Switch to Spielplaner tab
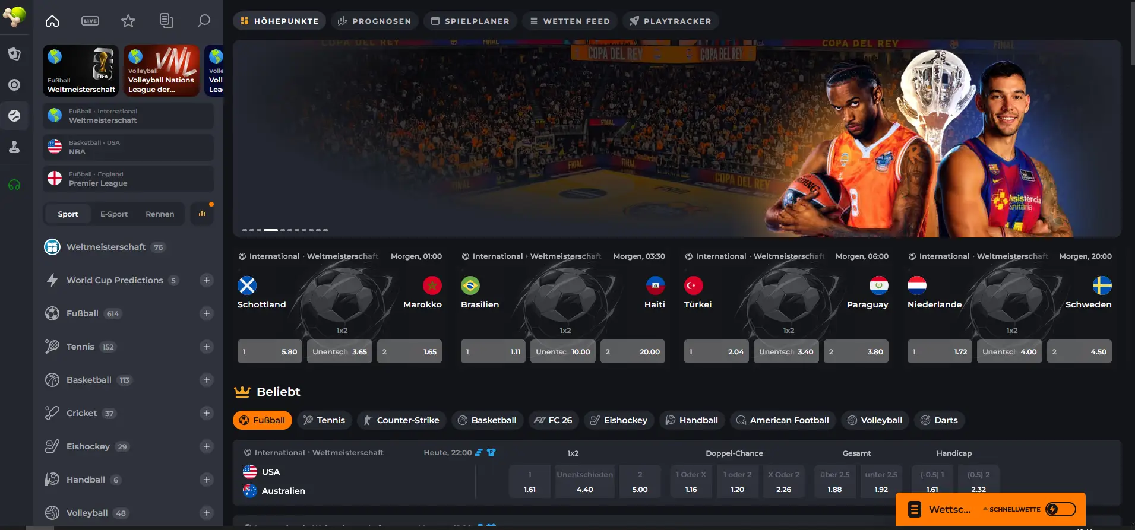Image resolution: width=1135 pixels, height=530 pixels. 470,21
